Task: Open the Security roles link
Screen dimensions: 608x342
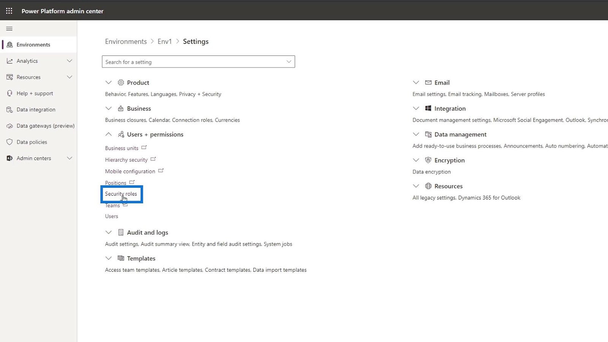Action: 121,194
